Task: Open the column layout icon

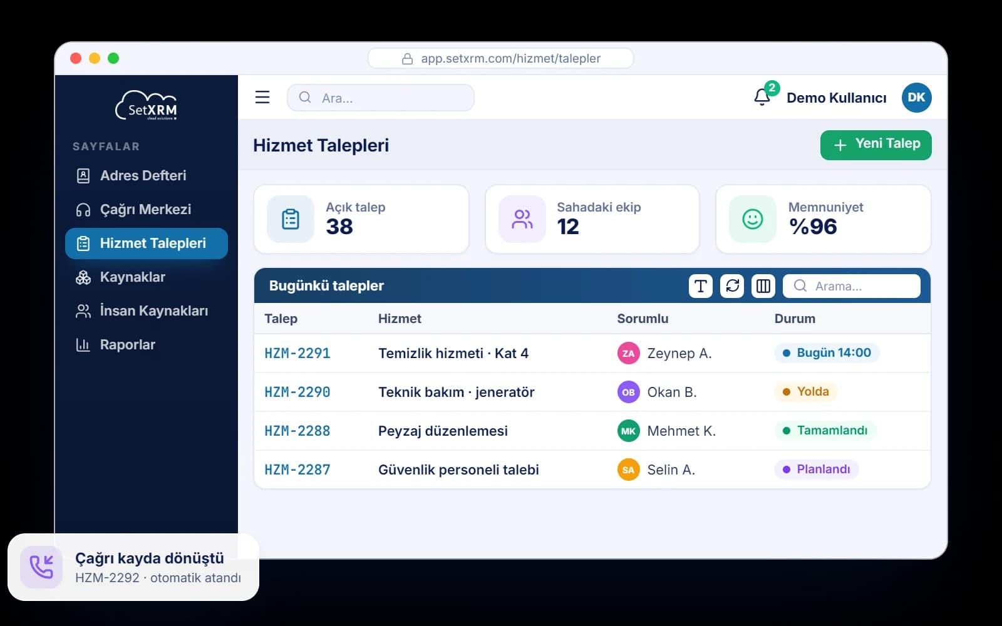Action: (763, 286)
